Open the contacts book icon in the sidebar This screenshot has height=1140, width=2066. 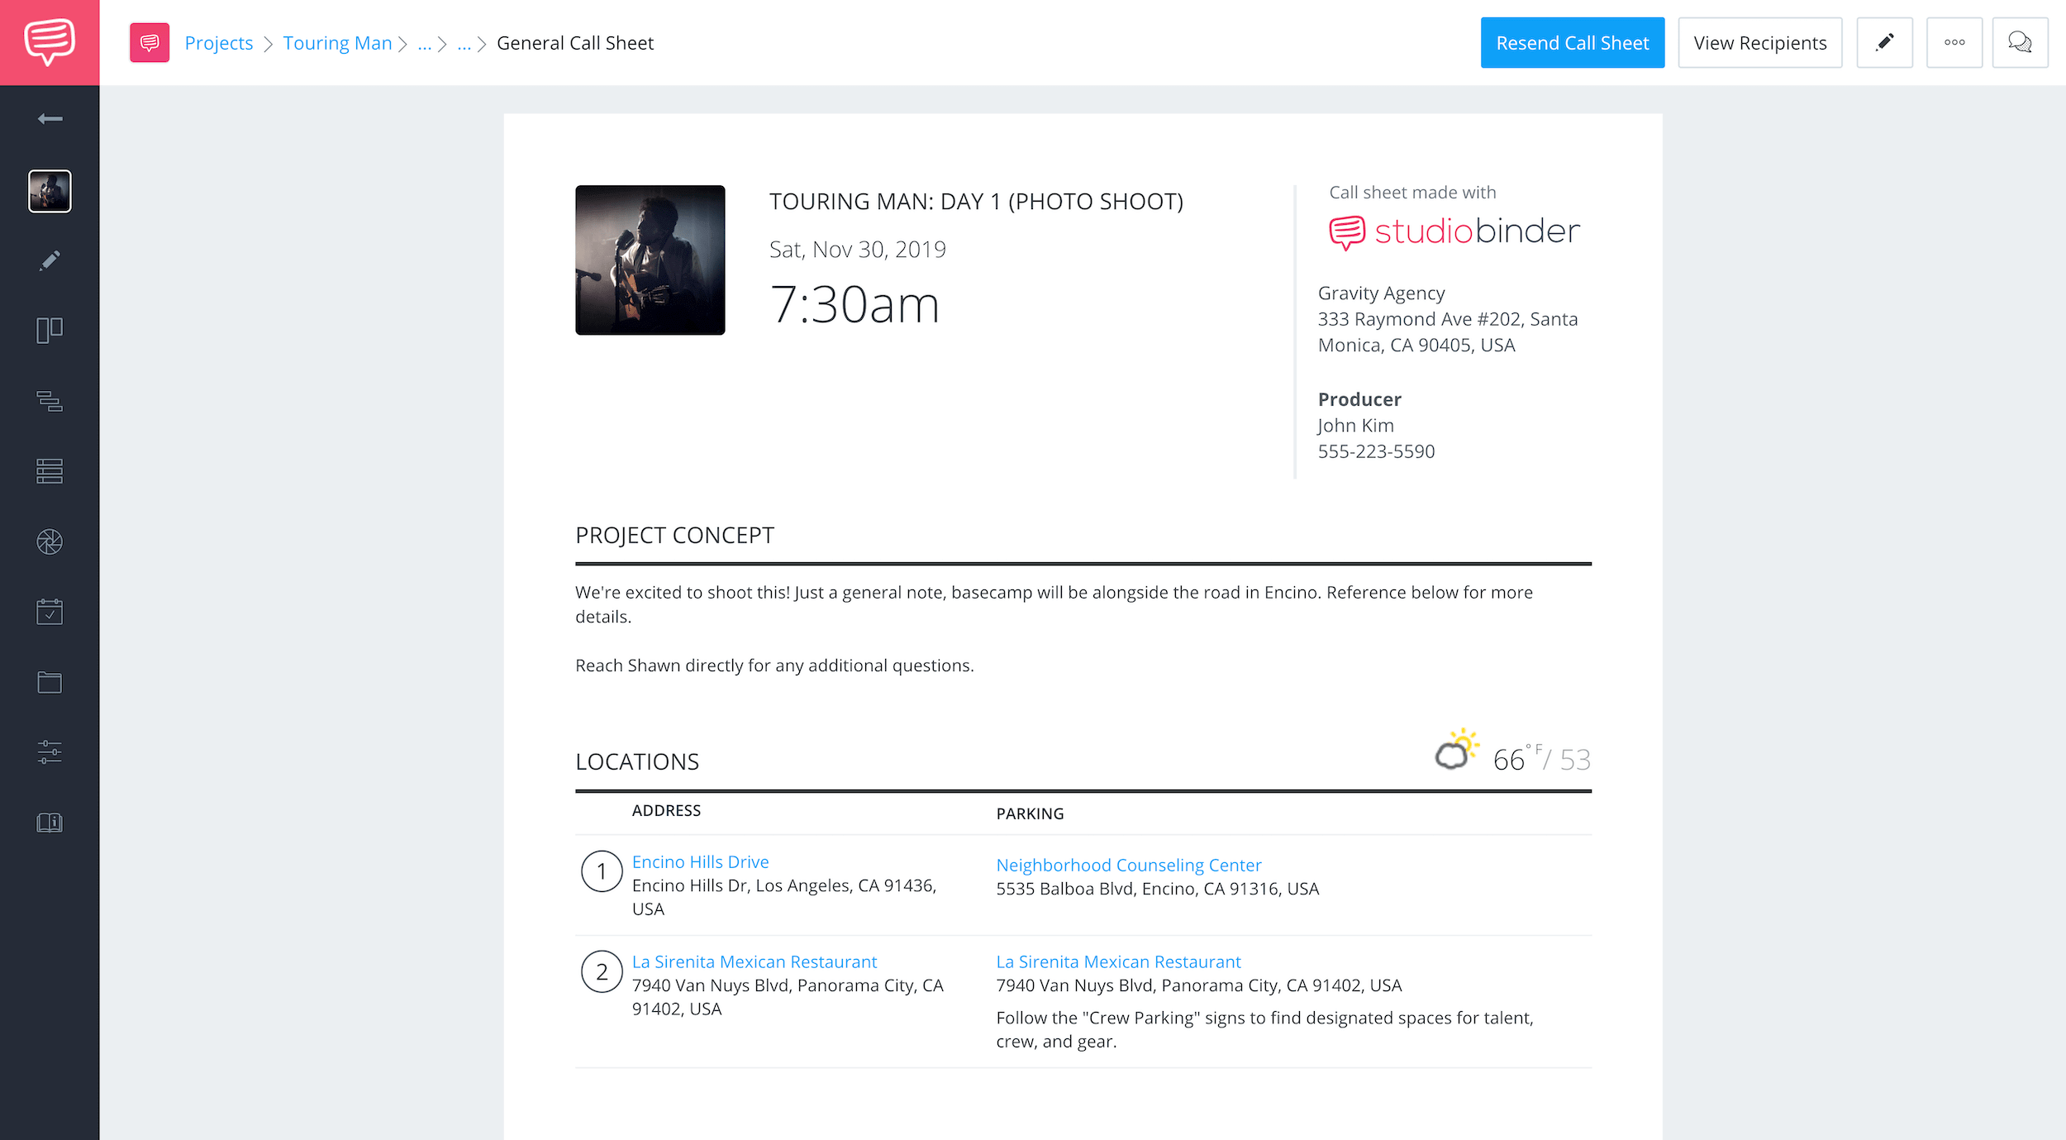[50, 822]
